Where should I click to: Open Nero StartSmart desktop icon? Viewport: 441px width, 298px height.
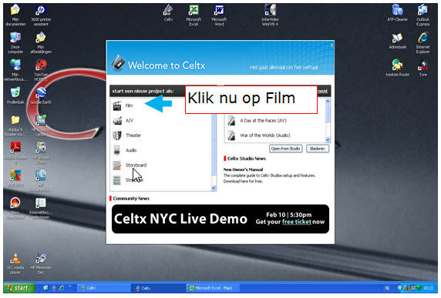point(15,208)
